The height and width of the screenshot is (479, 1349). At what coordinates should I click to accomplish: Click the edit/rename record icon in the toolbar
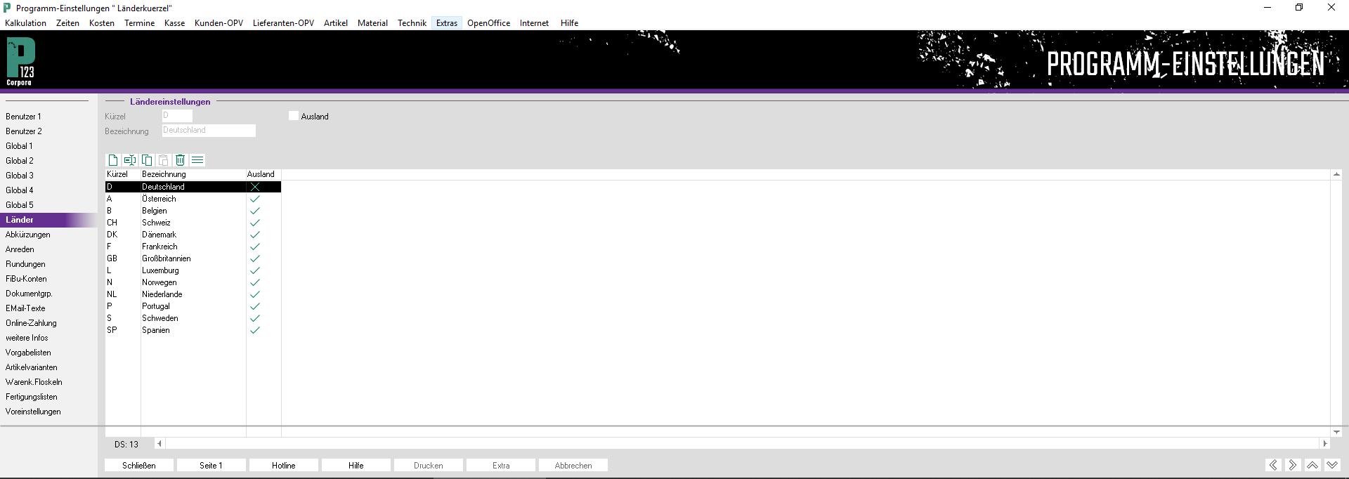click(130, 160)
